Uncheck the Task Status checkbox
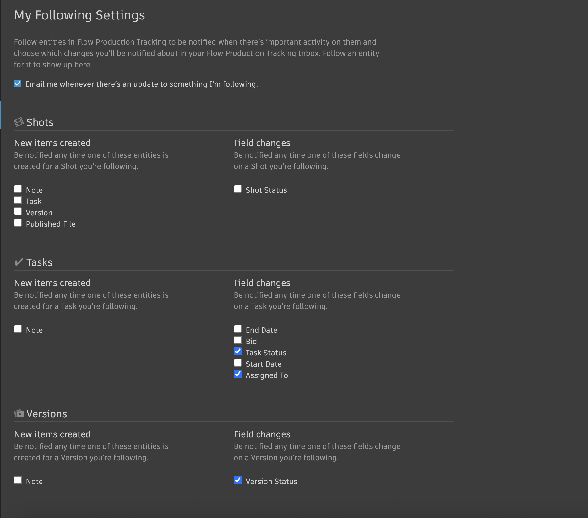This screenshot has width=588, height=518. (x=238, y=352)
